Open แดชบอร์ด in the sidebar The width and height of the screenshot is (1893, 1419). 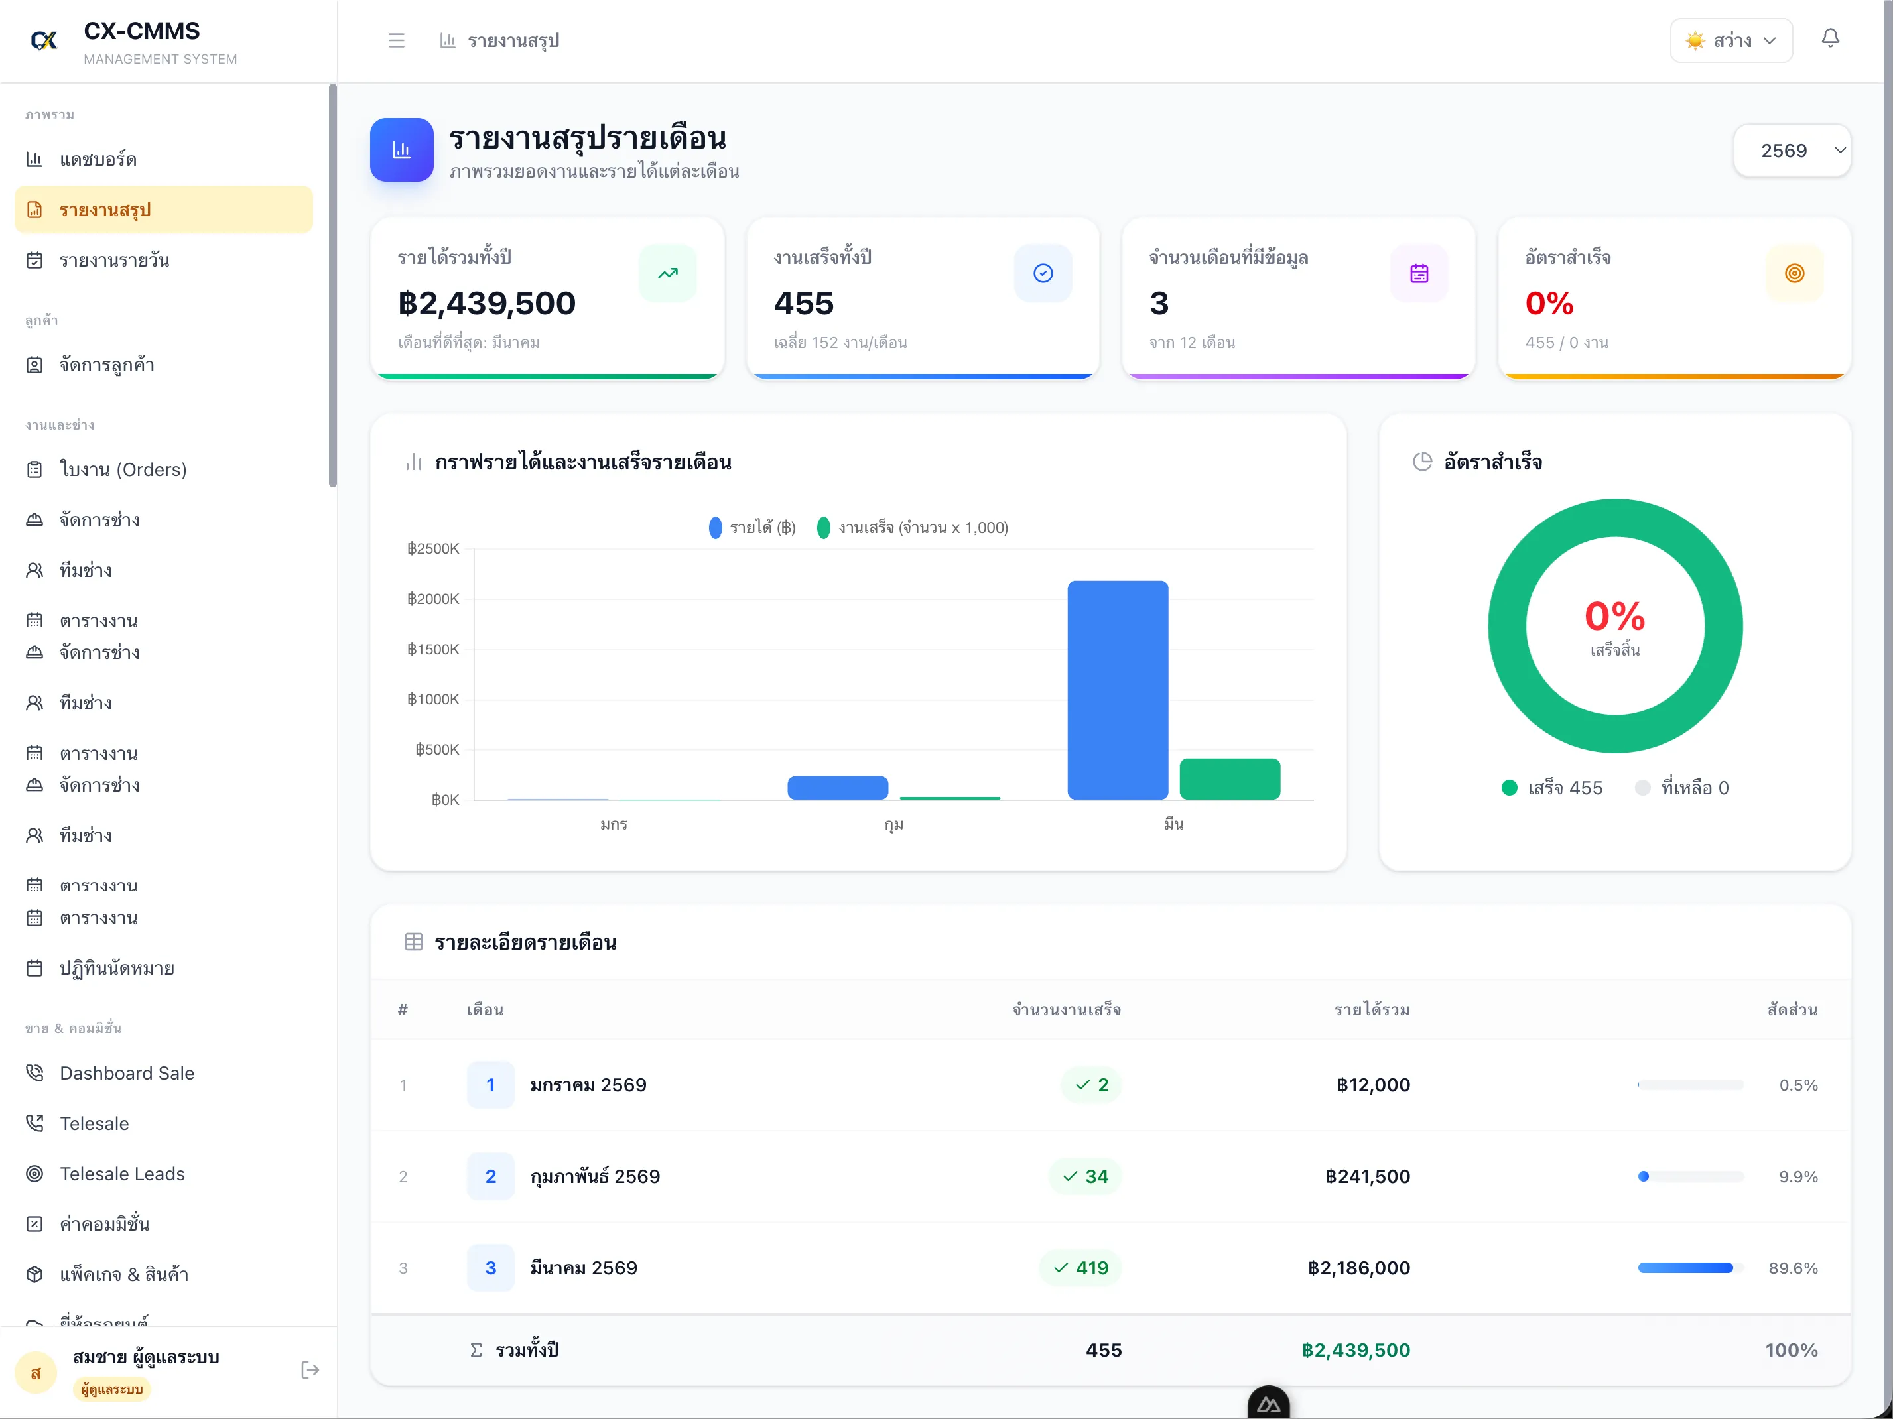(98, 159)
